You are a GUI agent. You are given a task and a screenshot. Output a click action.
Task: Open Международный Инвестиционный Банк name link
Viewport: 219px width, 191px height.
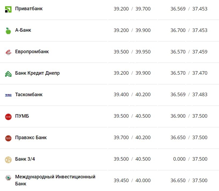pos(55,177)
